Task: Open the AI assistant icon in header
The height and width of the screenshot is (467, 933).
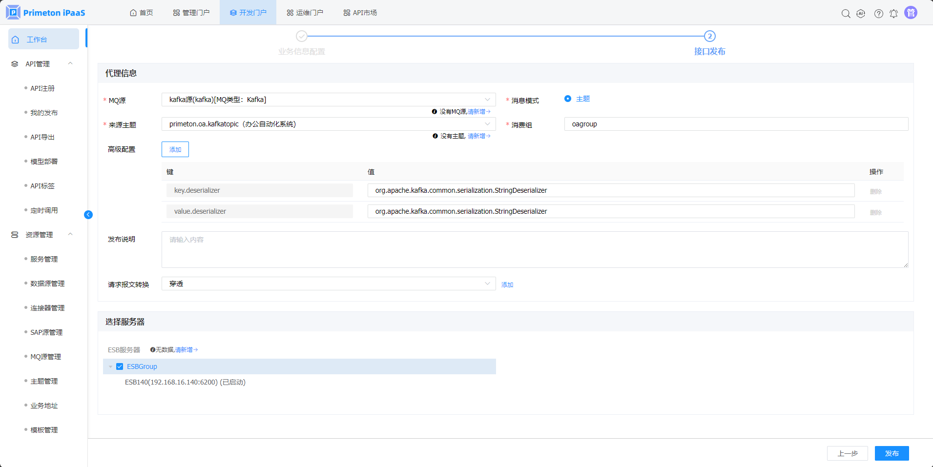Action: click(x=861, y=14)
